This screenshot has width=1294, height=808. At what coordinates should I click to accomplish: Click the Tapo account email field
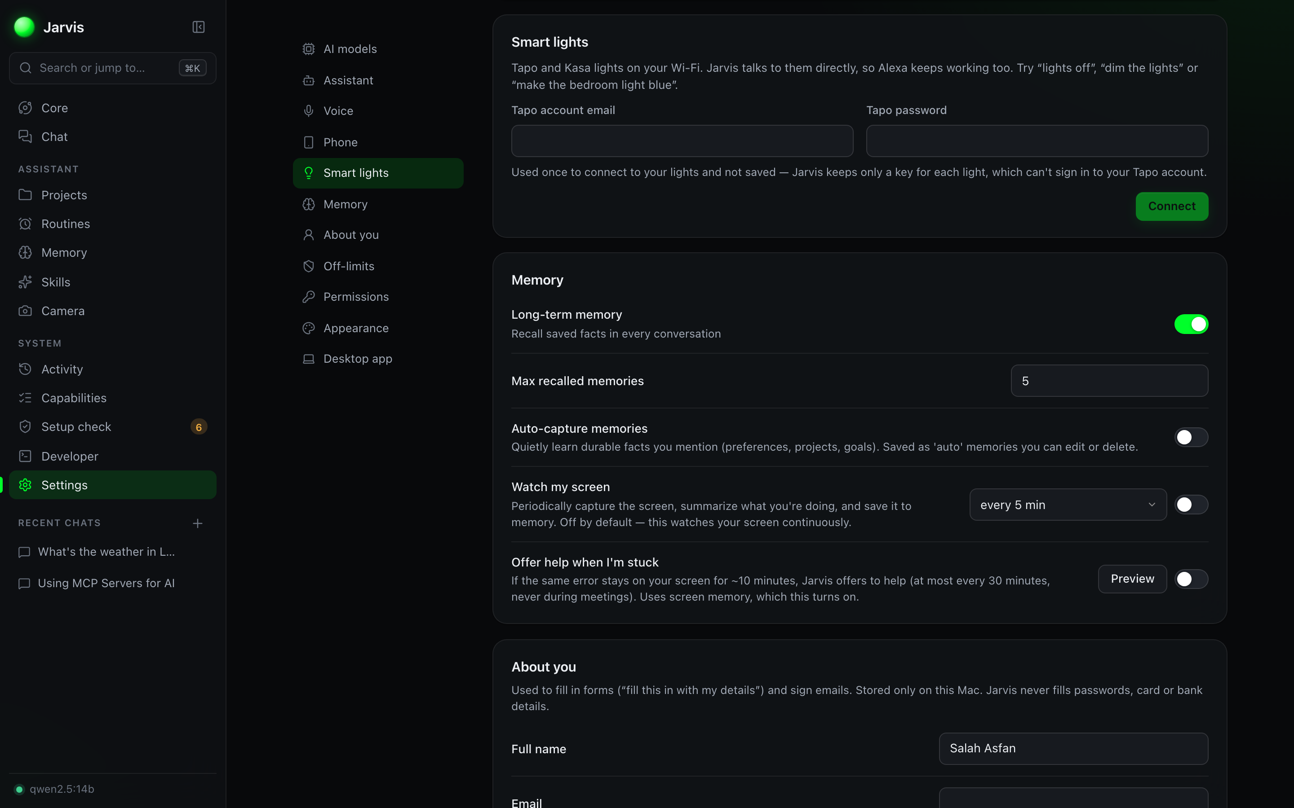682,141
